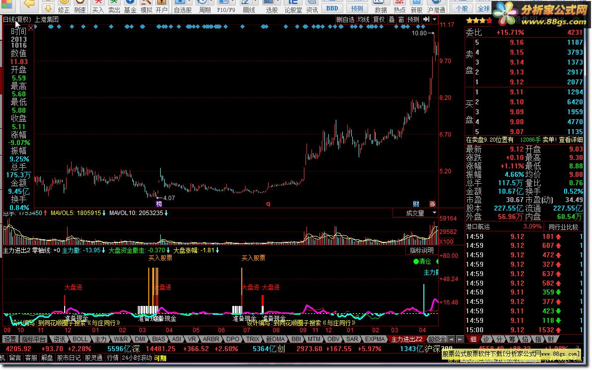Click the 修正 toolbar icon
The width and height of the screenshot is (592, 370).
pyautogui.click(x=64, y=6)
